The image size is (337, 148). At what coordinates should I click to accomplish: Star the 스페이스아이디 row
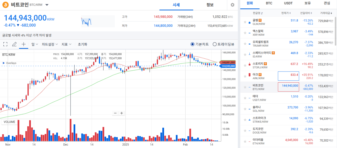tap(245, 55)
